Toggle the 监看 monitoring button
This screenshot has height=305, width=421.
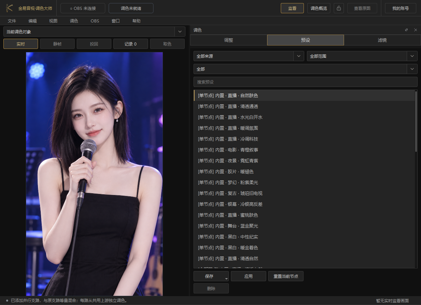pyautogui.click(x=292, y=8)
